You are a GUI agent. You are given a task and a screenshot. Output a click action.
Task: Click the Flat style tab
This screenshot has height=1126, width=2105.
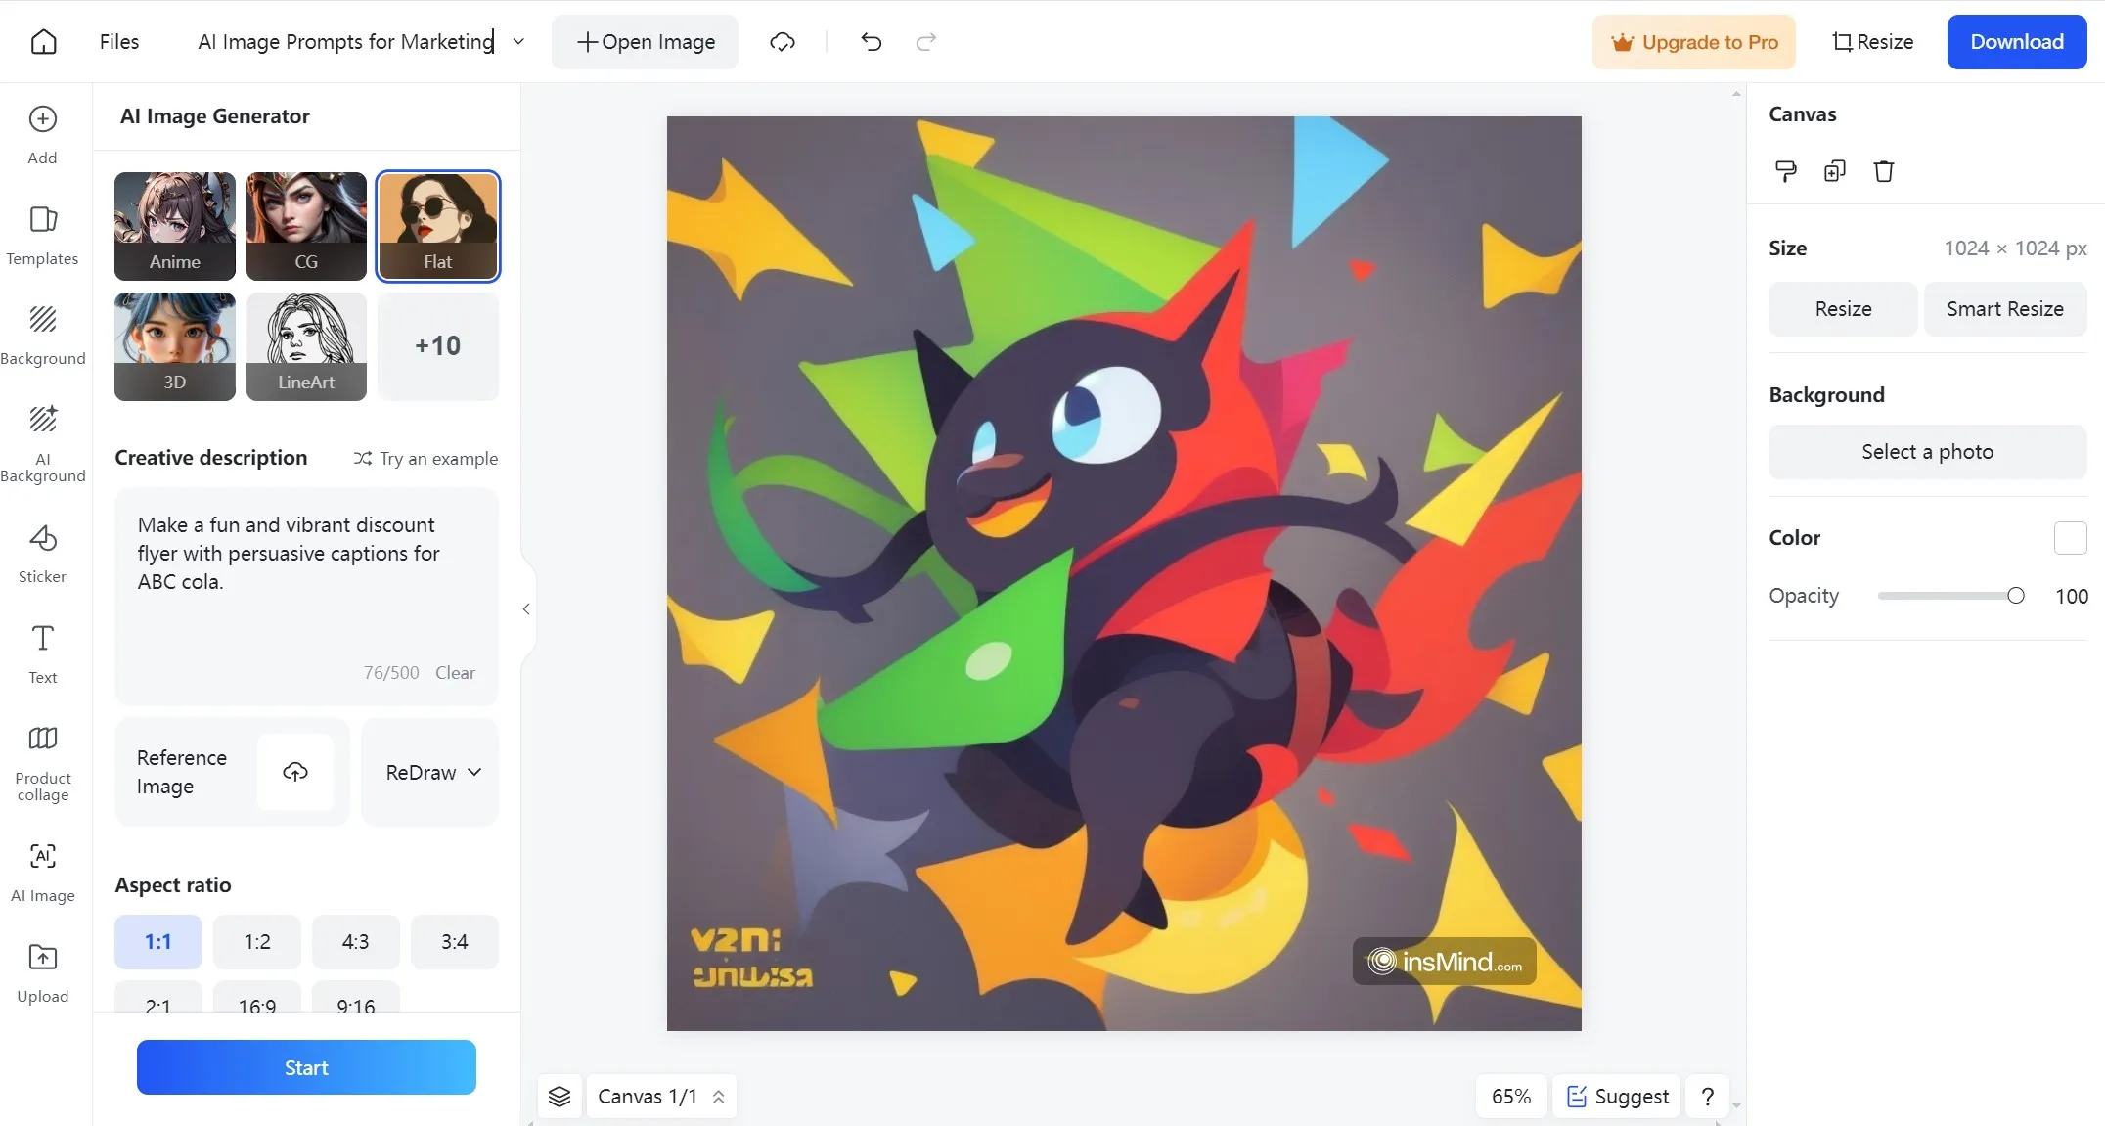tap(435, 225)
